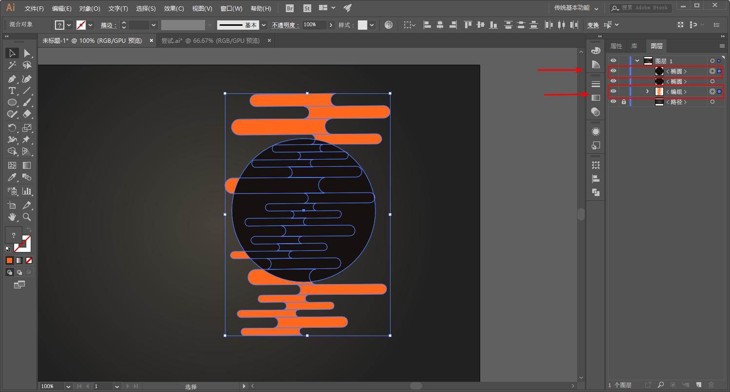
Task: Open the Color Guide panel icon
Action: point(596,64)
